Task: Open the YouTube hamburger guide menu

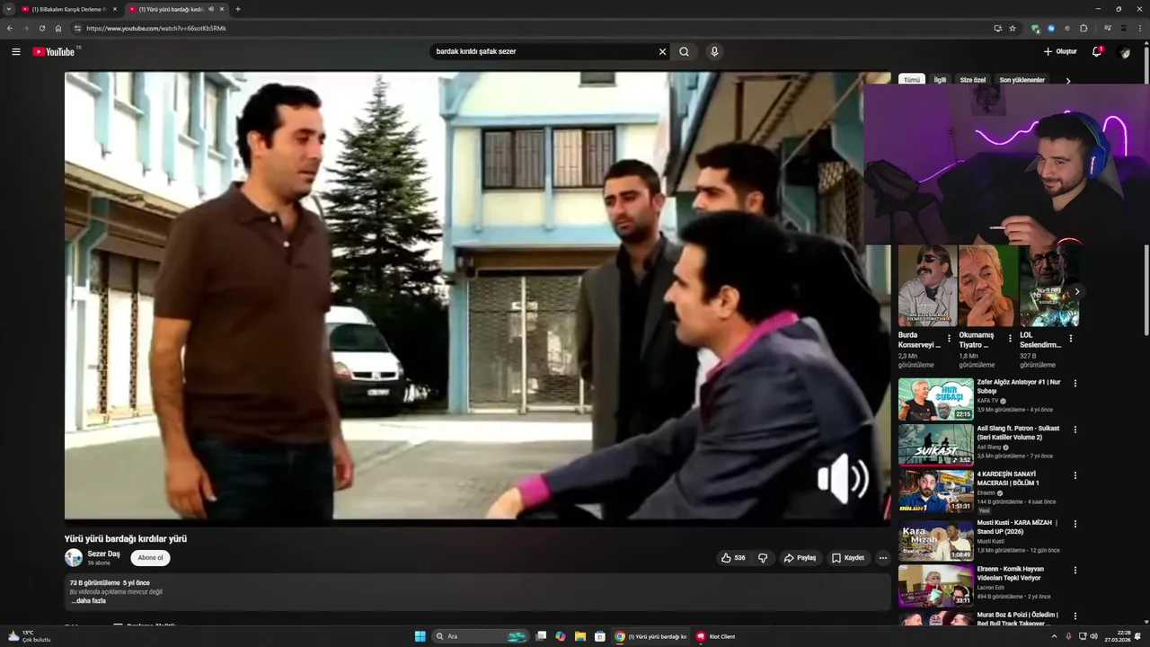Action: (15, 52)
